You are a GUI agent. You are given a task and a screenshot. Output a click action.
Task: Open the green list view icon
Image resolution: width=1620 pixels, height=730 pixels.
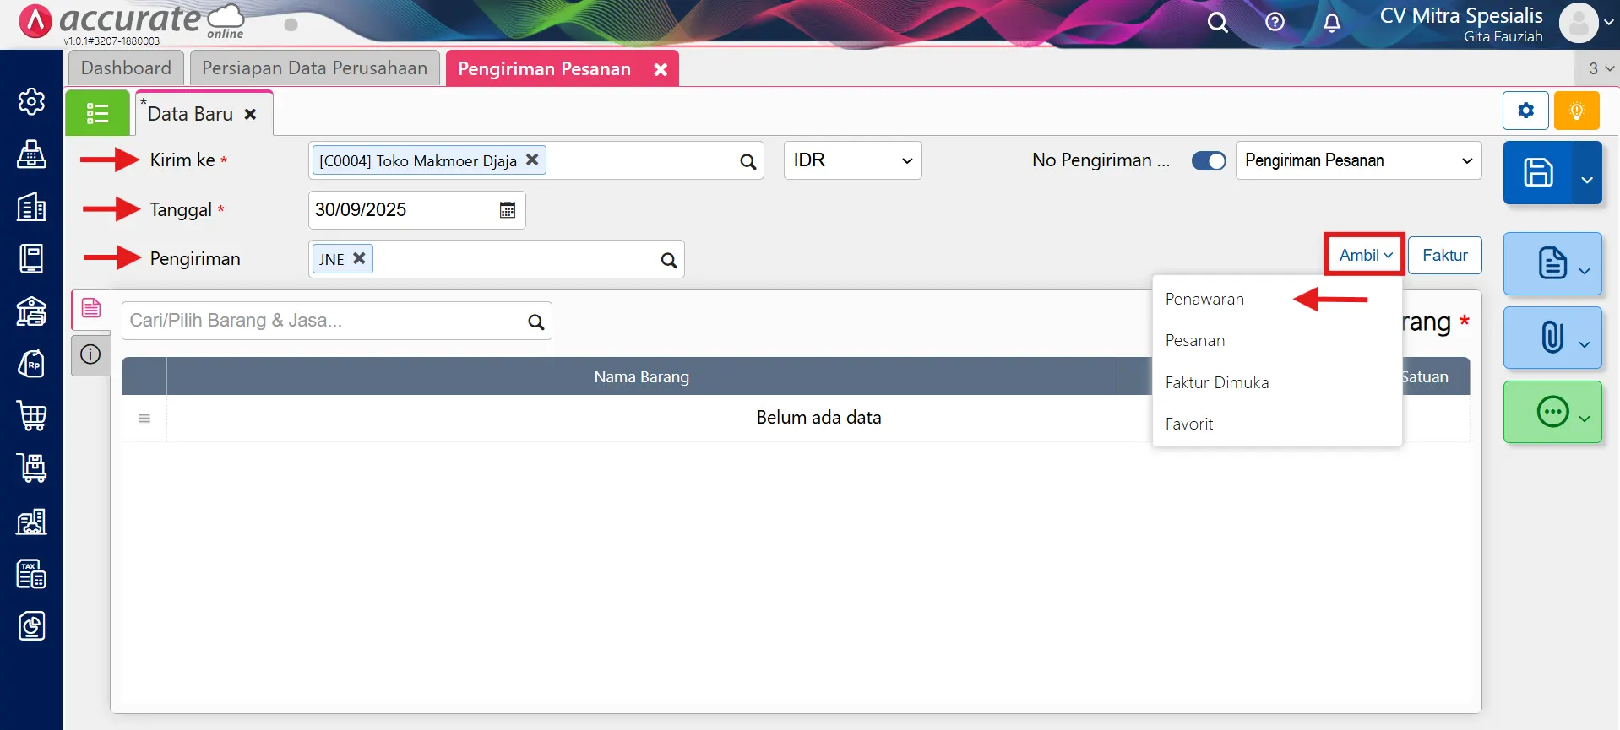[x=97, y=113]
